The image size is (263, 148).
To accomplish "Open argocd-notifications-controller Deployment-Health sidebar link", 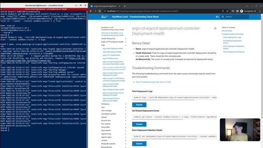I will point(114,79).
